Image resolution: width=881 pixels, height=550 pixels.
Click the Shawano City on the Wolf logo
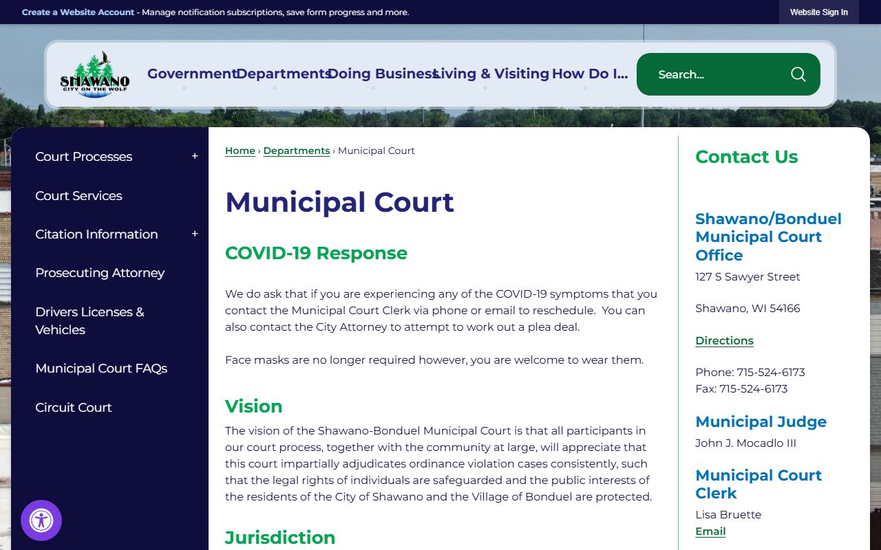[95, 74]
